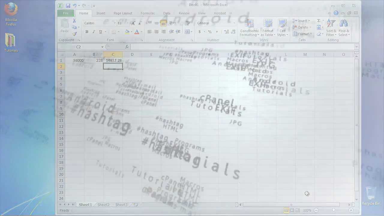Image resolution: width=384 pixels, height=216 pixels.
Task: Open the Merge & Center dropdown arrow
Action: tap(192, 31)
